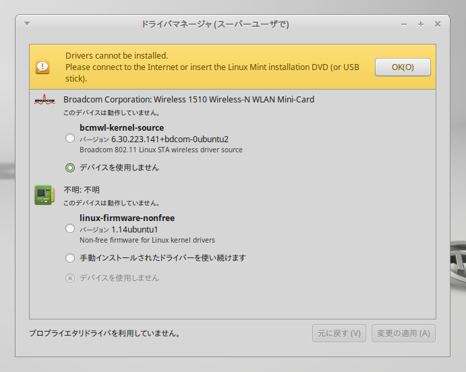The width and height of the screenshot is (466, 372).
Task: Select 手動インストールされたドライバーを使い続けます option
Action: coord(70,258)
